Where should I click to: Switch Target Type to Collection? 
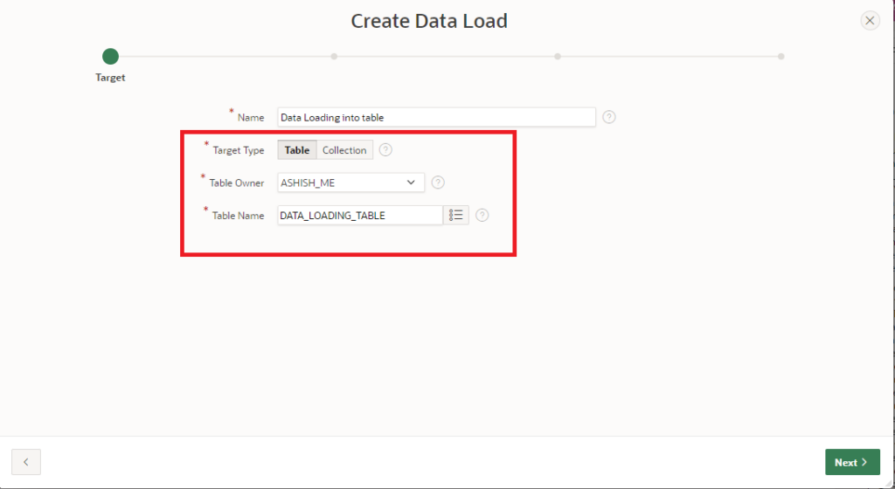click(x=344, y=150)
